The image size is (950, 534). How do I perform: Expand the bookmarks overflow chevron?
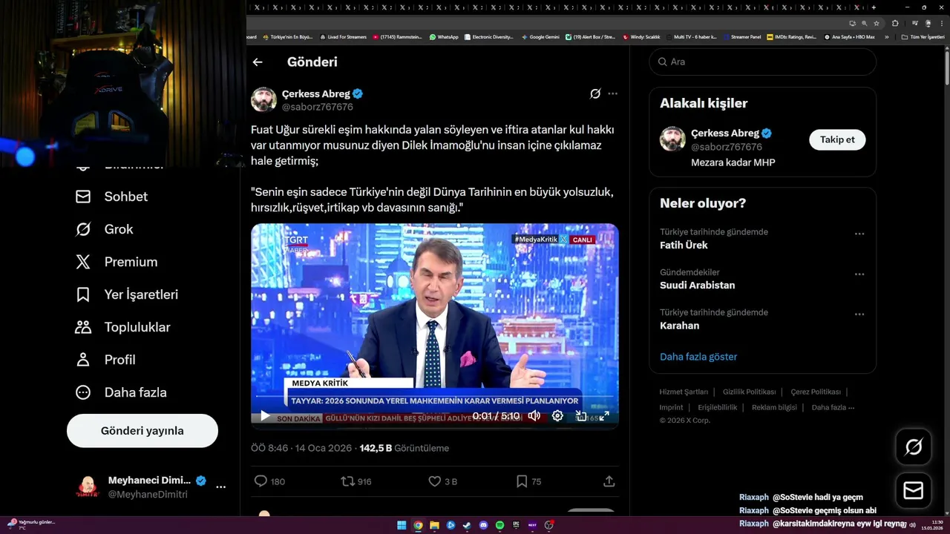coord(886,36)
